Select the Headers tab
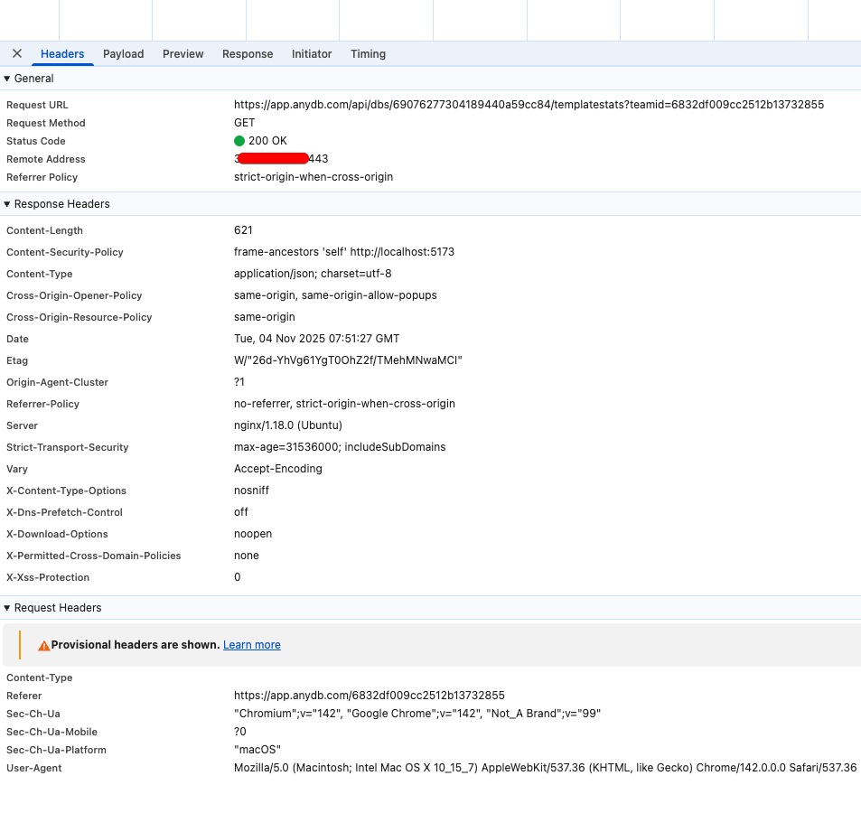The width and height of the screenshot is (861, 813). tap(62, 54)
